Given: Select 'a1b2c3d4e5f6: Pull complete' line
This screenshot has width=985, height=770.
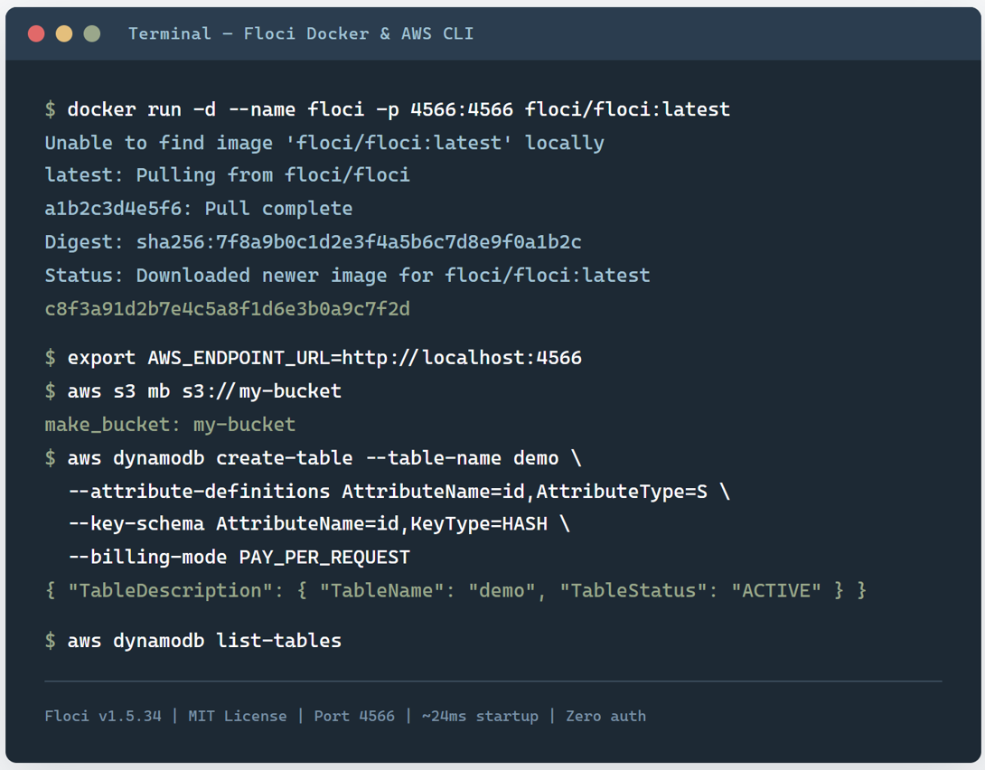Looking at the screenshot, I should (199, 209).
